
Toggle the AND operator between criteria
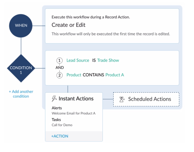point(60,68)
